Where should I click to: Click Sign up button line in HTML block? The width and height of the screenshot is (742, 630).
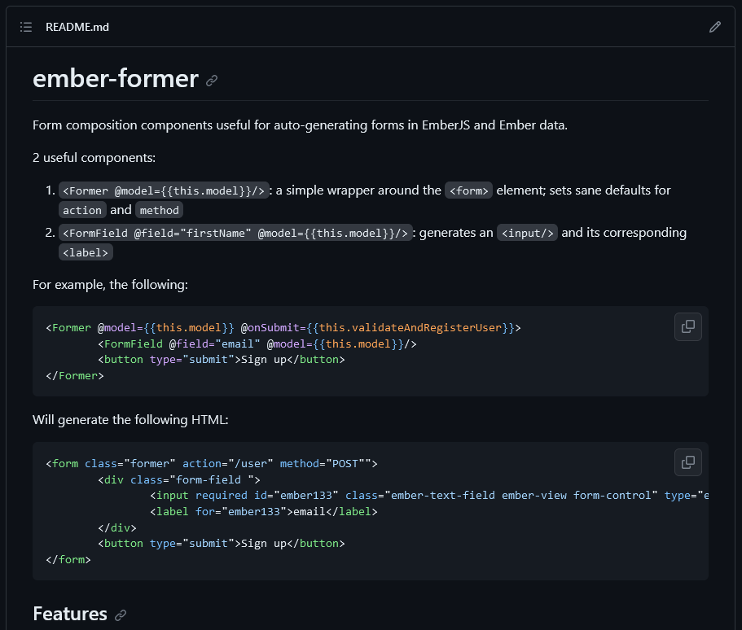click(221, 544)
